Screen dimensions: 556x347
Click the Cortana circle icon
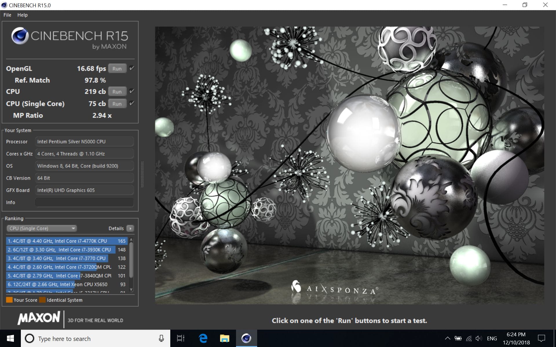[29, 338]
